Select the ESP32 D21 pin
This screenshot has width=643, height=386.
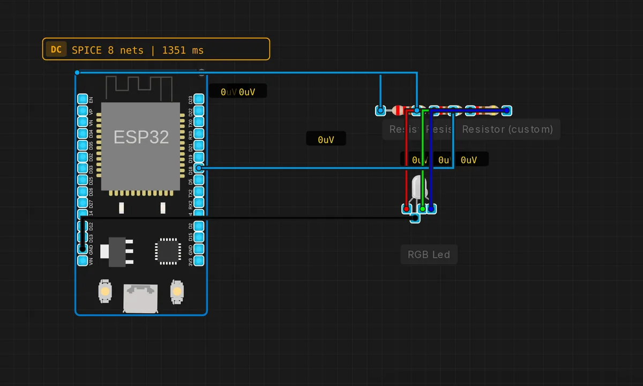(199, 145)
